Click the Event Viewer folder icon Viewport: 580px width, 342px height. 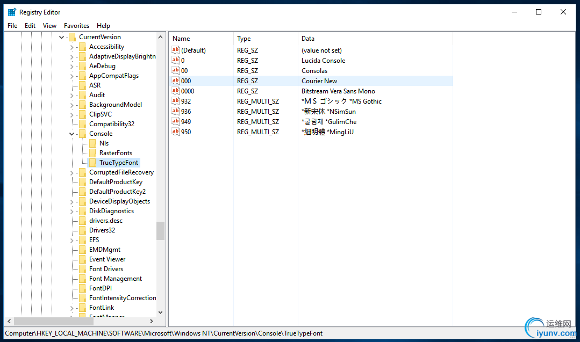tap(82, 259)
